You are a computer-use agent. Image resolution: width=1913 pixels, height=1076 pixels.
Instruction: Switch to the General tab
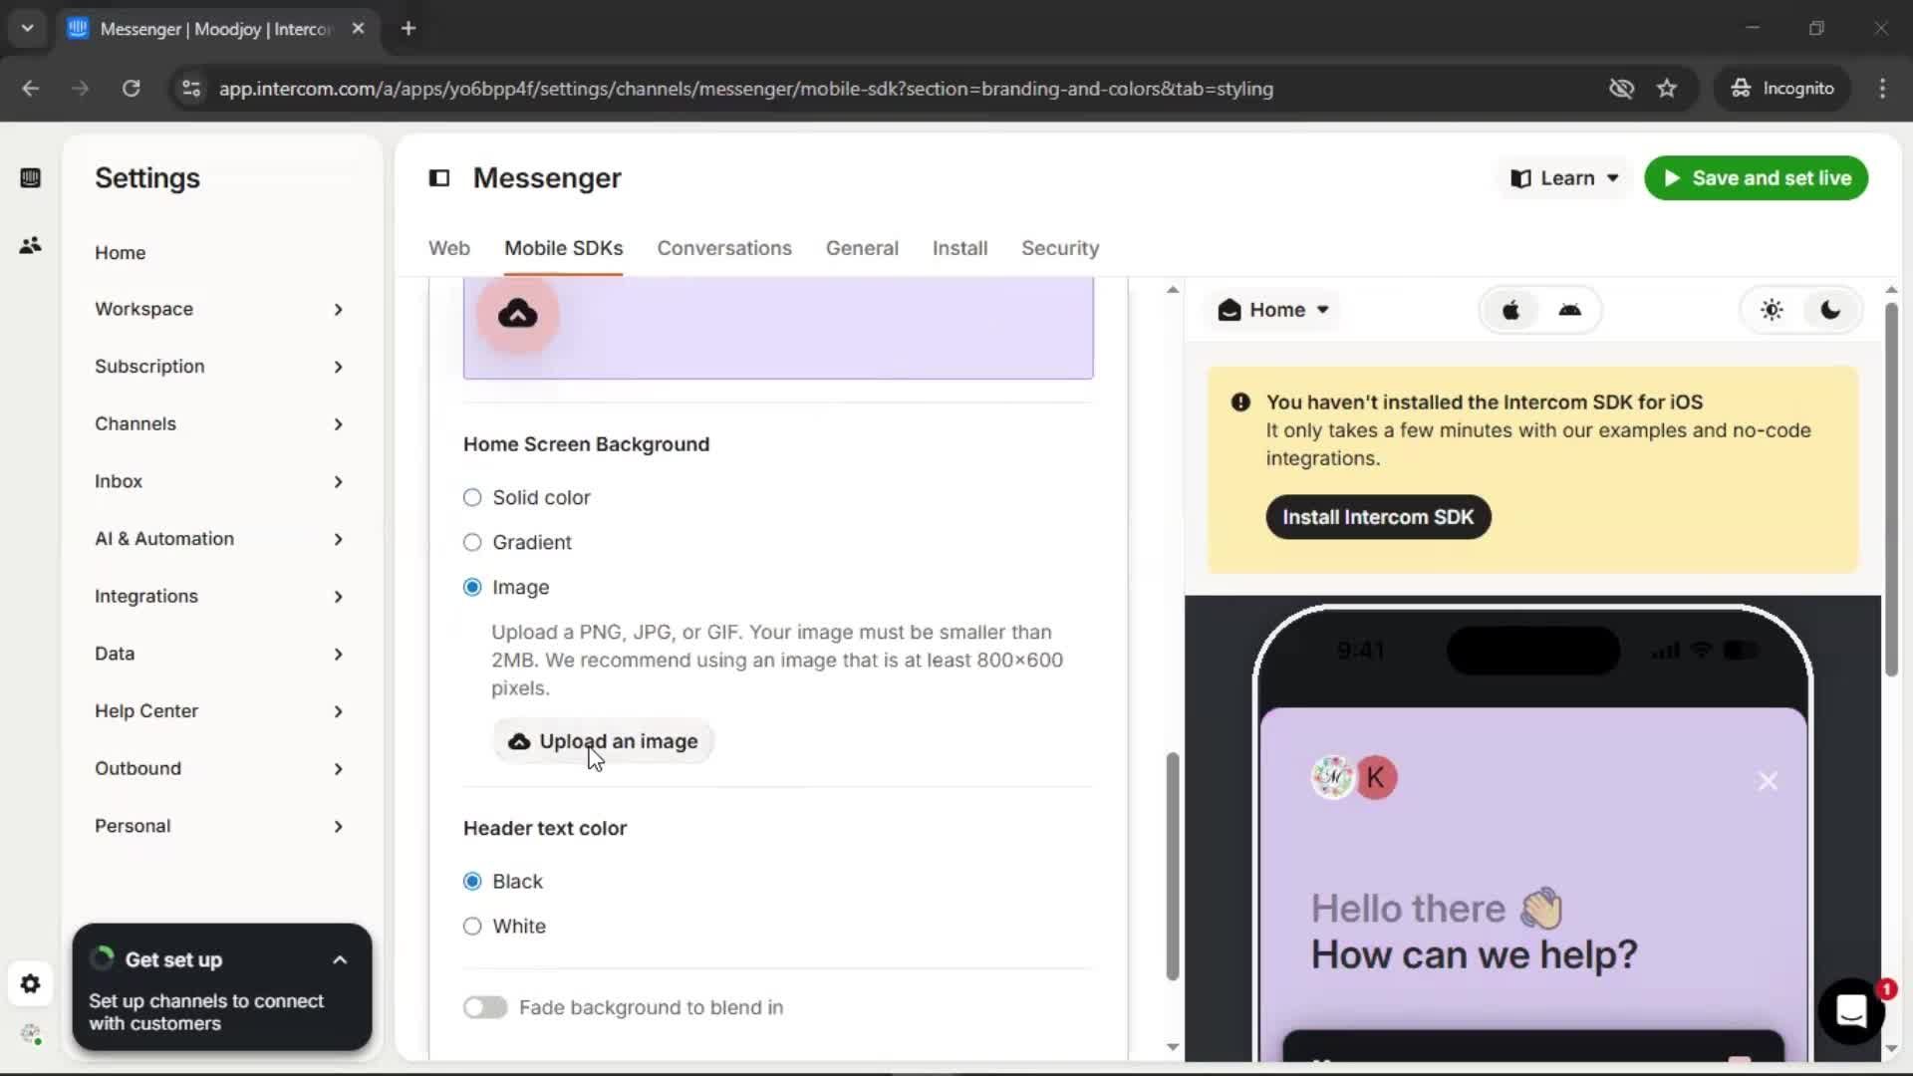(862, 248)
